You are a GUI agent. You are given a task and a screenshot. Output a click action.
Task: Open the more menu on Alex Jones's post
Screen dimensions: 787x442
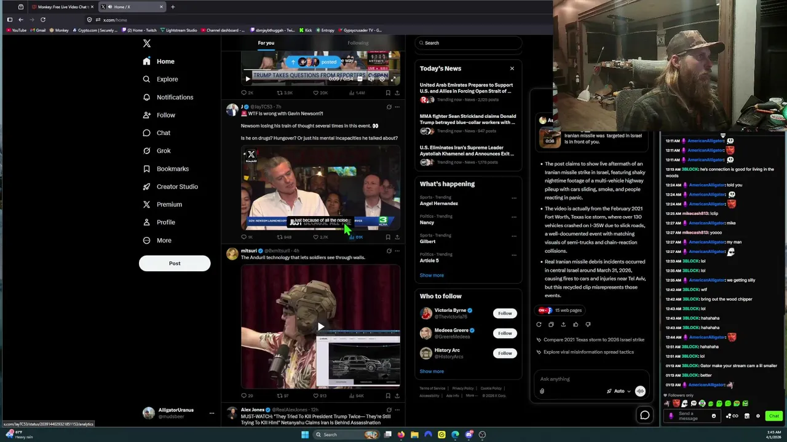pos(397,410)
